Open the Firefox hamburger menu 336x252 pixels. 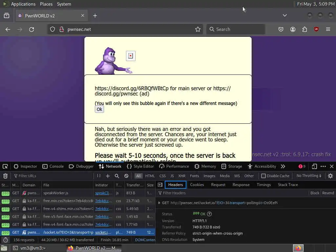click(328, 29)
